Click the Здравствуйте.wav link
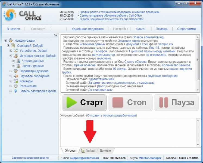Viewport: 203px width, 163px height. click(x=101, y=79)
